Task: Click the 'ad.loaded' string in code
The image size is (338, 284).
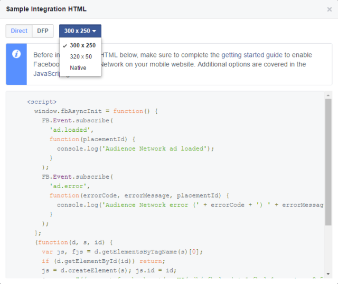Action: tap(71, 130)
